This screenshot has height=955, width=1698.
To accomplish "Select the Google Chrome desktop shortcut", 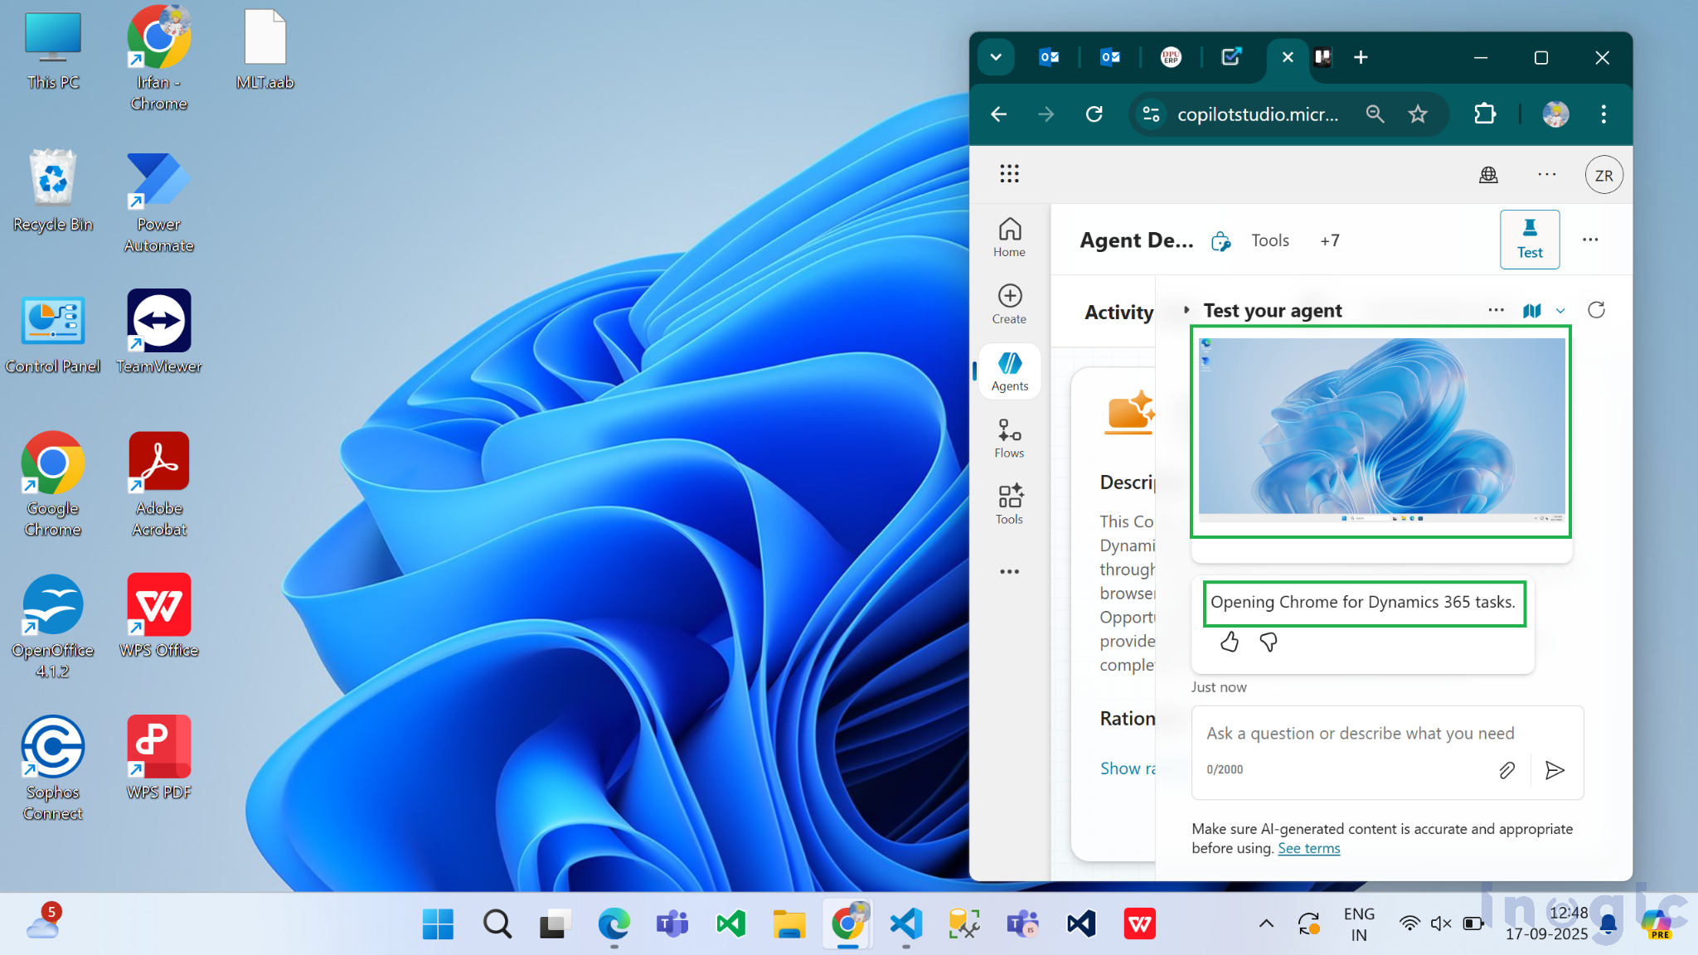I will 53,485.
